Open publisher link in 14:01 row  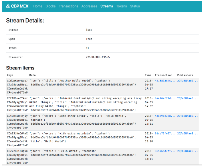(x=187, y=116)
